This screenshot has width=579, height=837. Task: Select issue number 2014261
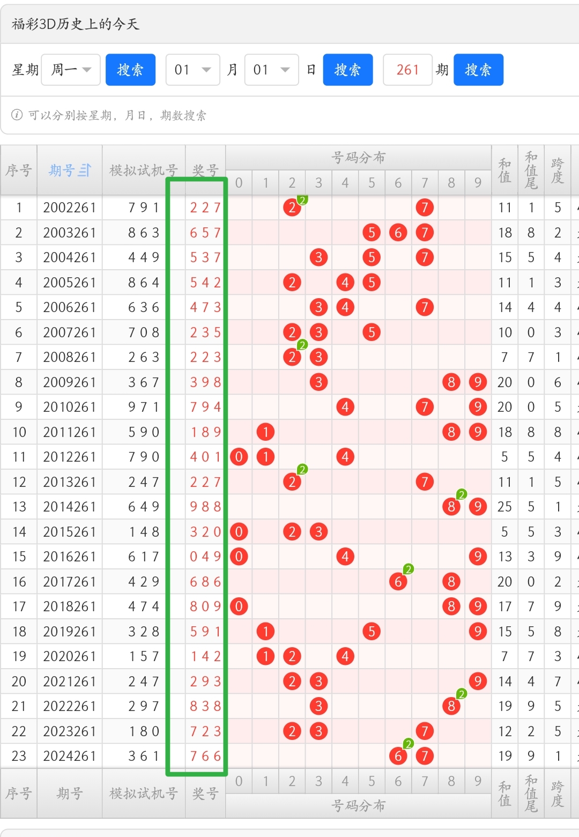(70, 507)
